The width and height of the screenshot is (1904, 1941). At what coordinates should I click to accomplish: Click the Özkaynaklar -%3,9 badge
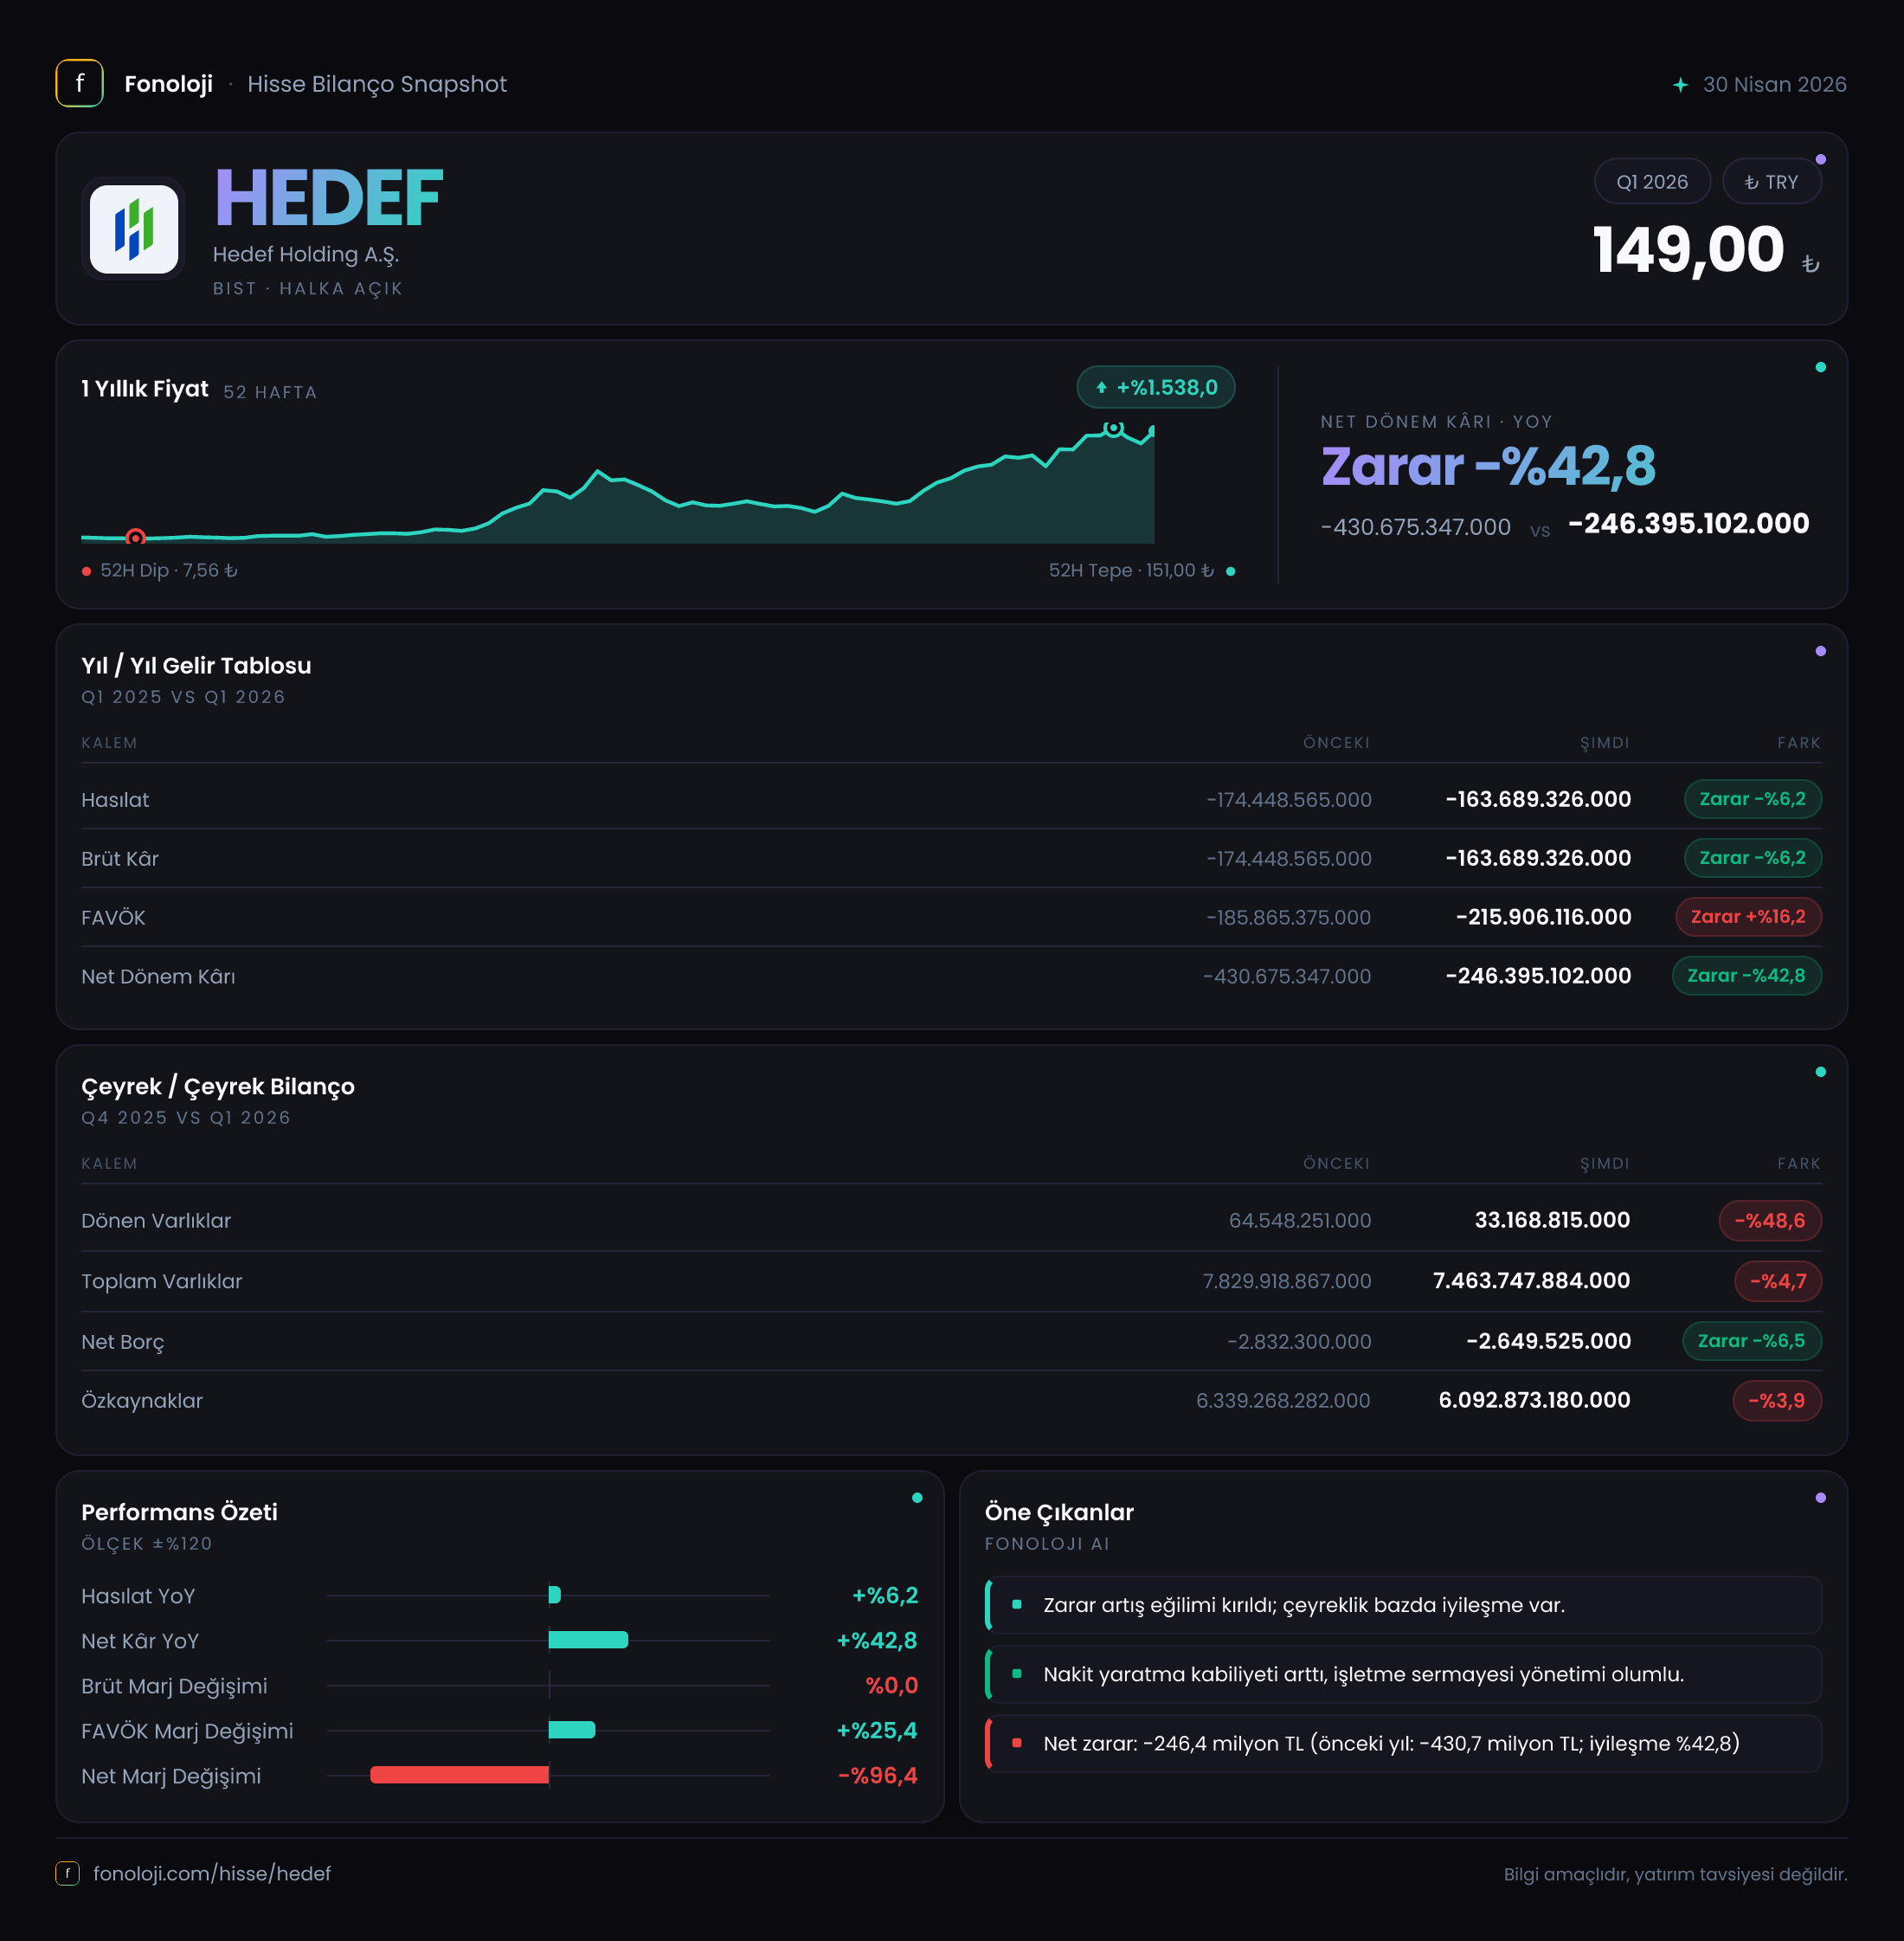1777,1401
